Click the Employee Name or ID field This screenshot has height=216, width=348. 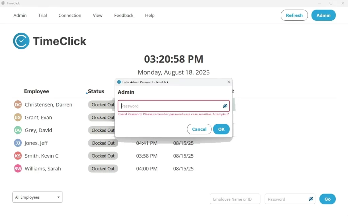click(x=235, y=199)
